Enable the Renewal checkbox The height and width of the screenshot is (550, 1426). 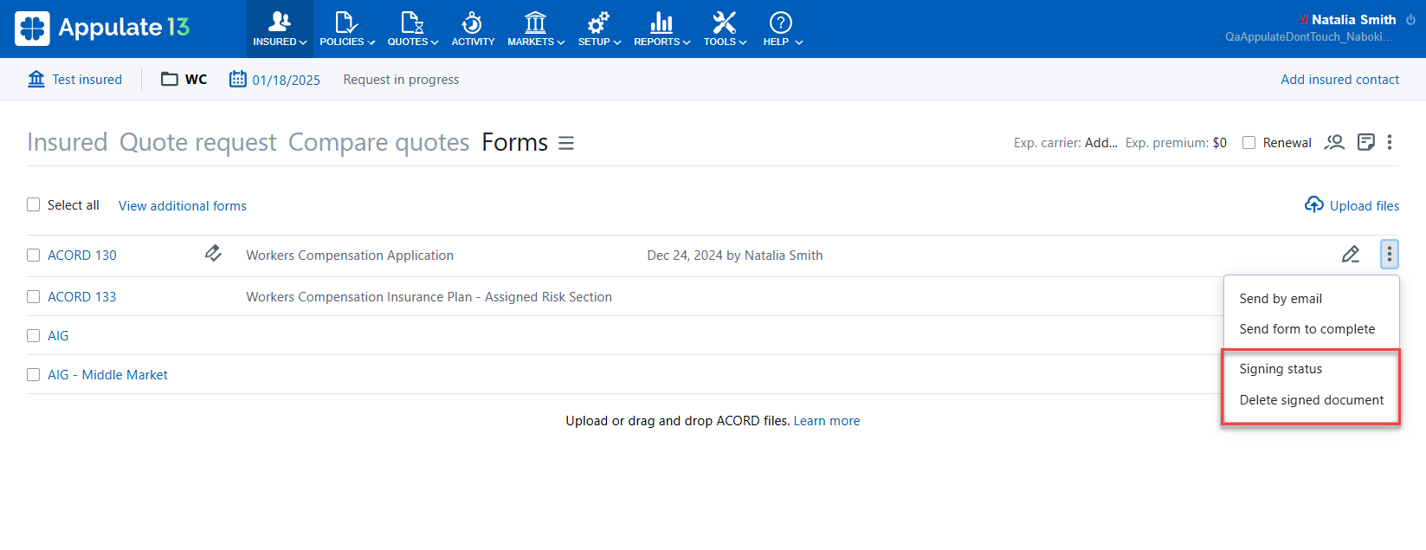point(1249,143)
